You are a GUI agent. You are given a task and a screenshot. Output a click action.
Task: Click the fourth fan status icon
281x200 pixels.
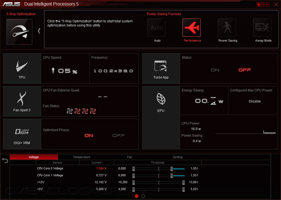click(x=93, y=111)
